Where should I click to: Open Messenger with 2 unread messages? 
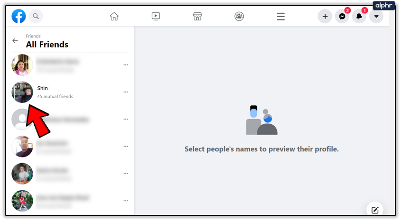(342, 17)
